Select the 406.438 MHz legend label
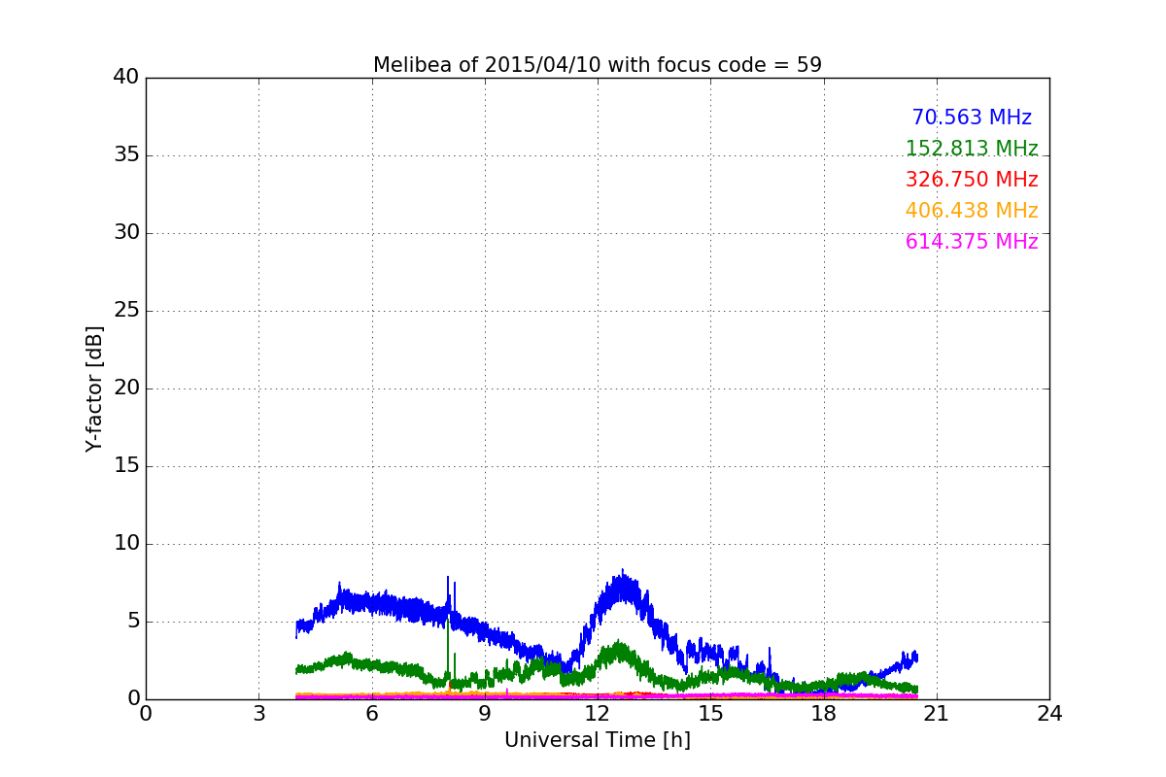The height and width of the screenshot is (777, 1166). [972, 211]
